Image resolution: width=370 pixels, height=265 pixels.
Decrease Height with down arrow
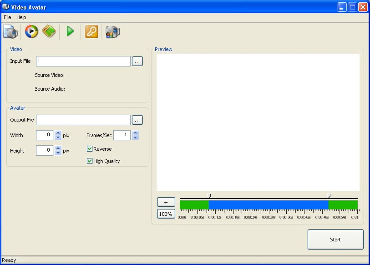[58, 153]
